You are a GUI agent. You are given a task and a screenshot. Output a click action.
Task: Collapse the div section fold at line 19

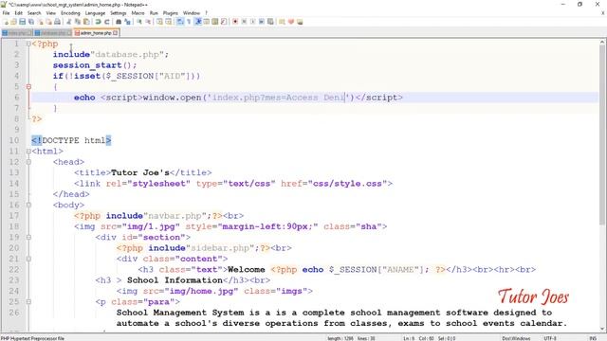pos(28,237)
